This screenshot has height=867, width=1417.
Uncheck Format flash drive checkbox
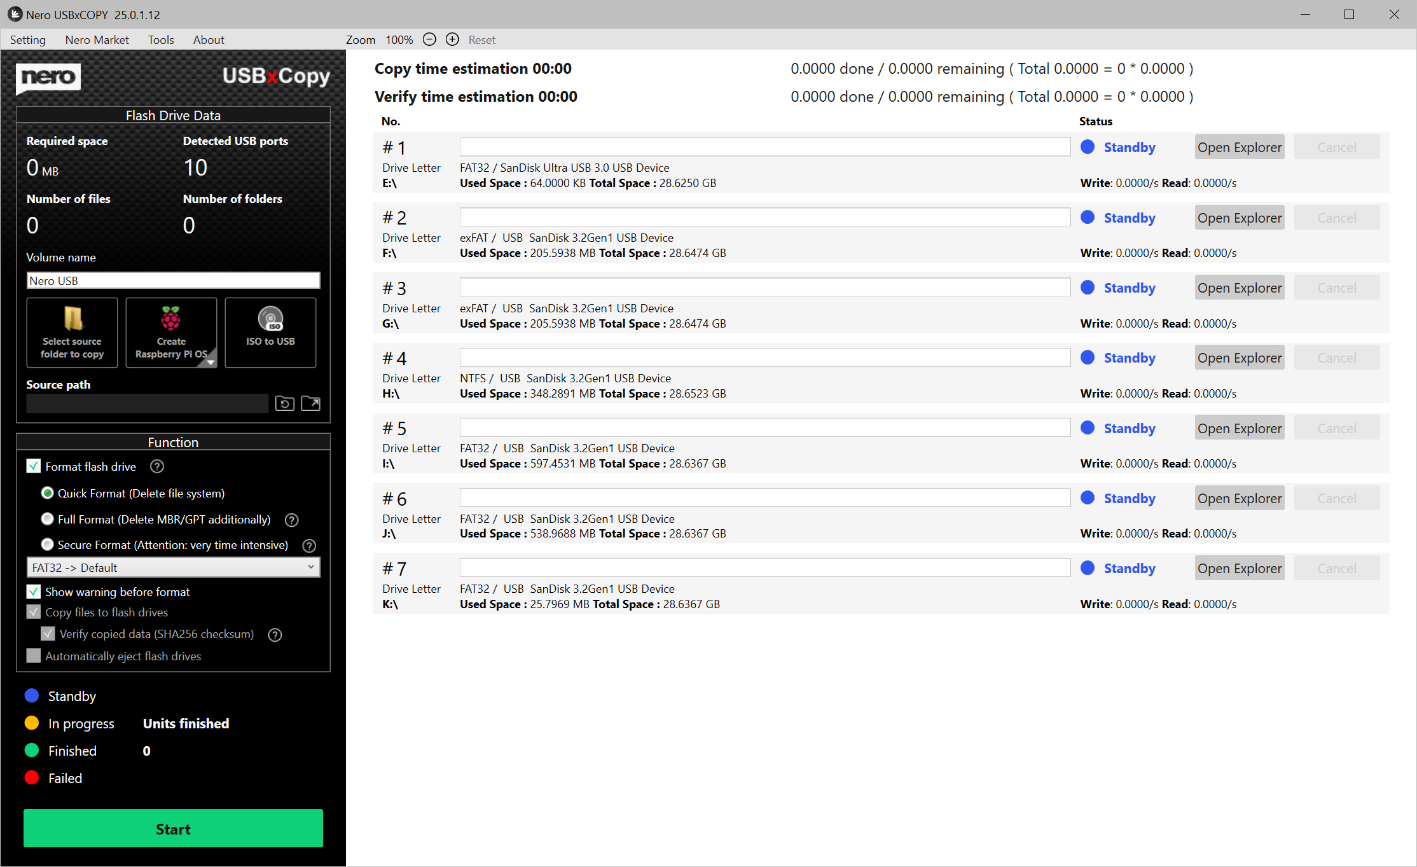[34, 466]
